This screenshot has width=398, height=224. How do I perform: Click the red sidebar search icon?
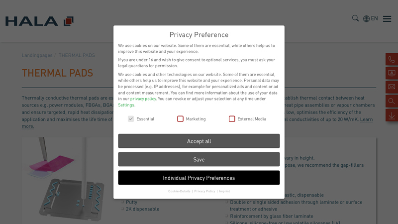coord(392,101)
